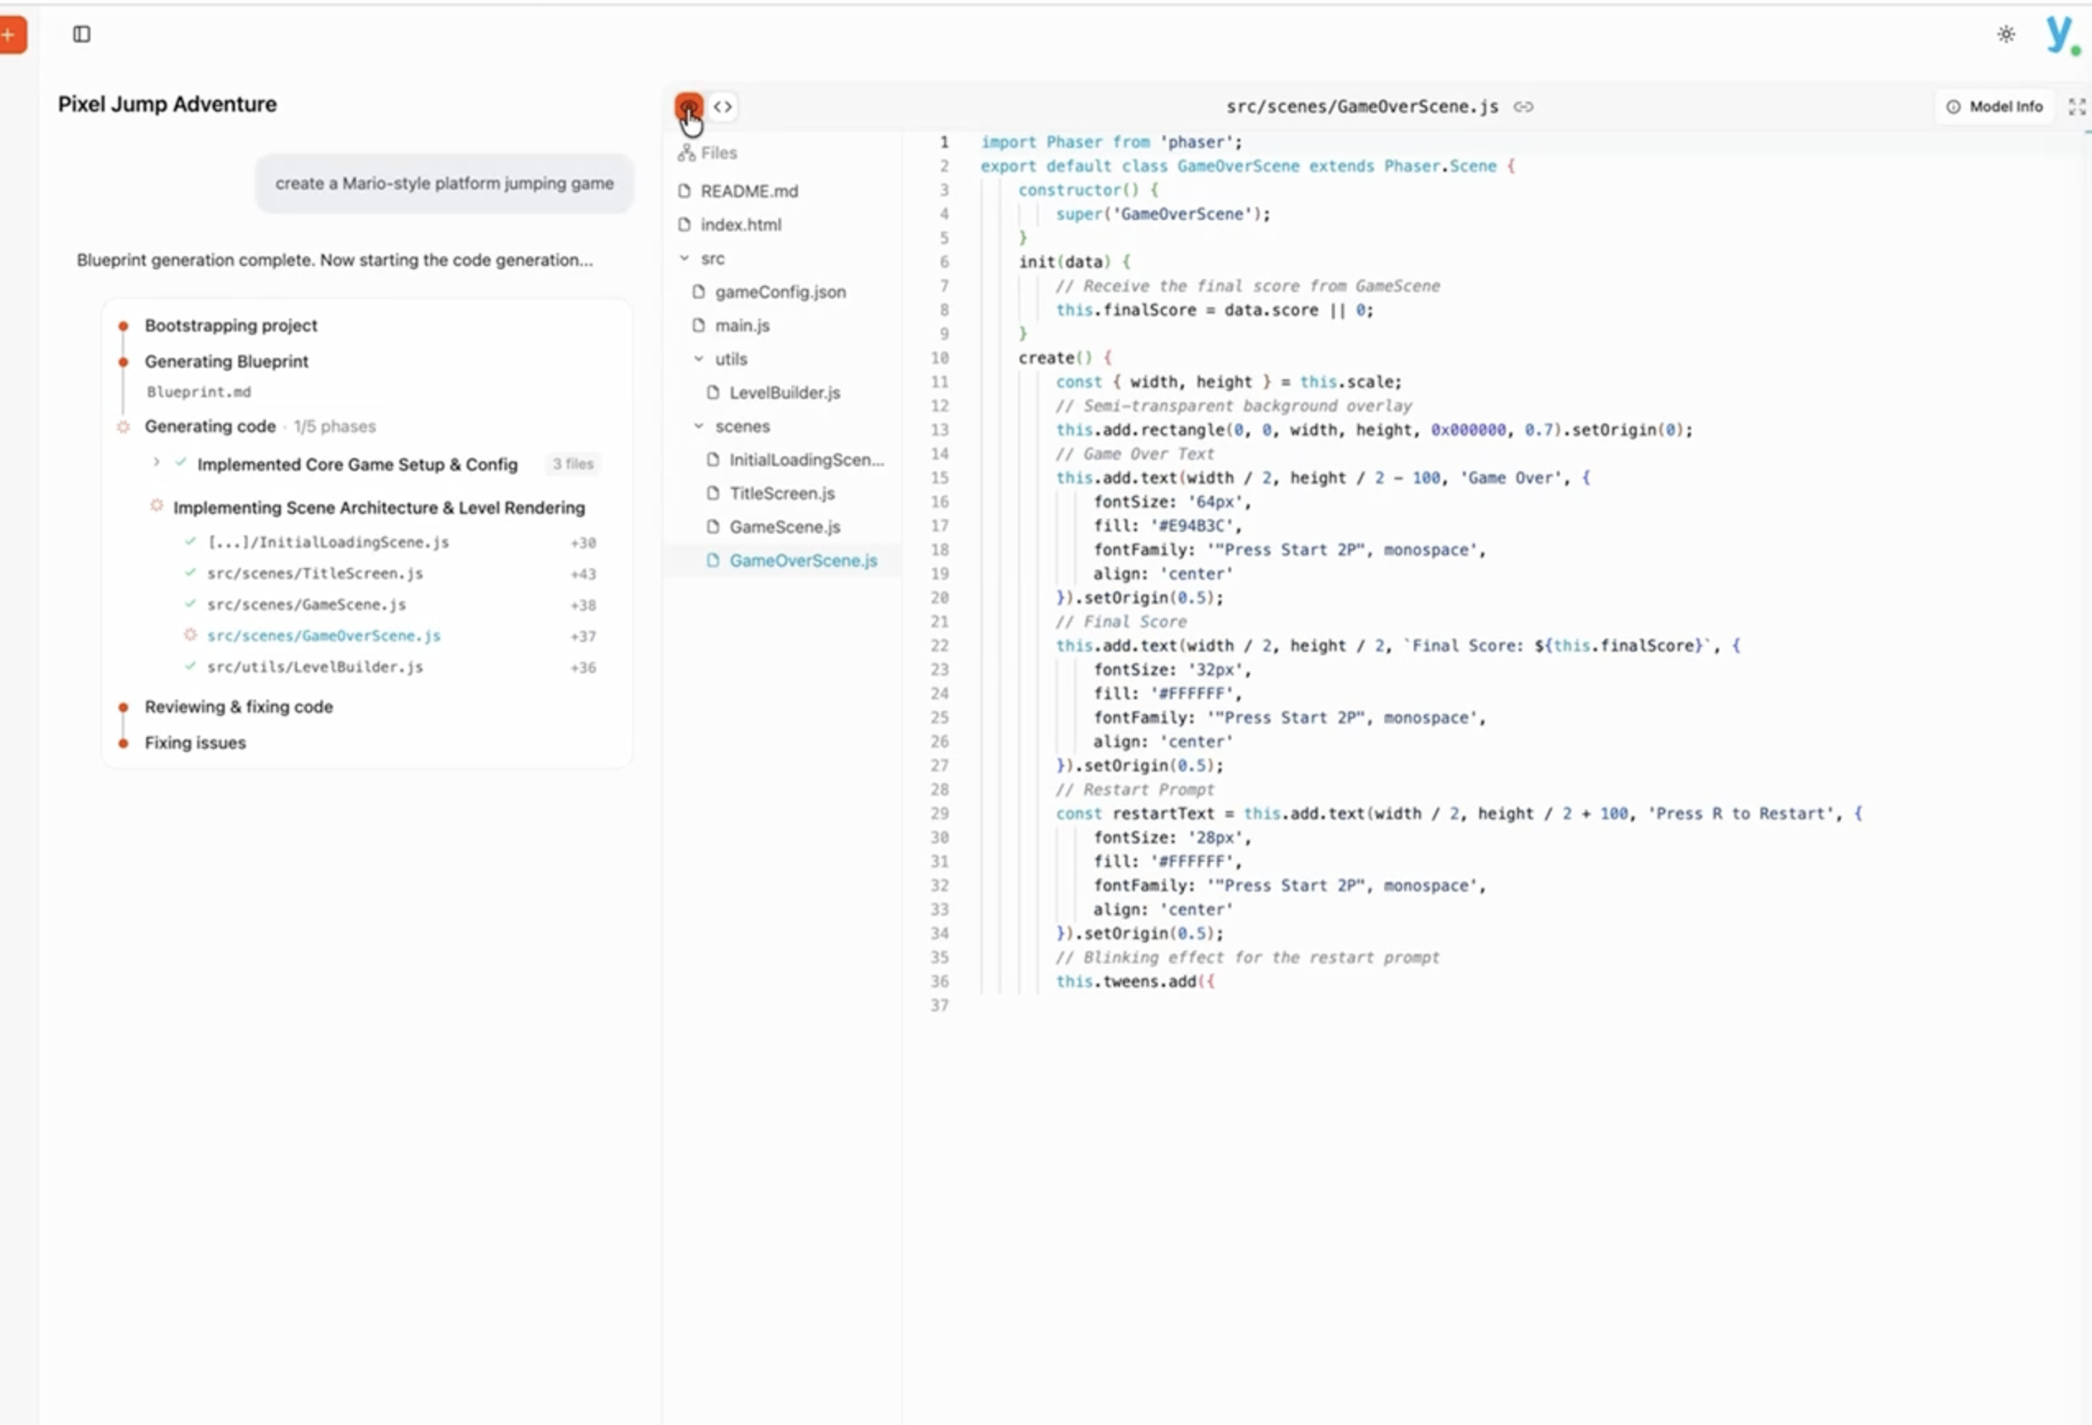The height and width of the screenshot is (1425, 2092).
Task: Open src/scenes/GameScene.js in progress list
Action: (x=306, y=605)
